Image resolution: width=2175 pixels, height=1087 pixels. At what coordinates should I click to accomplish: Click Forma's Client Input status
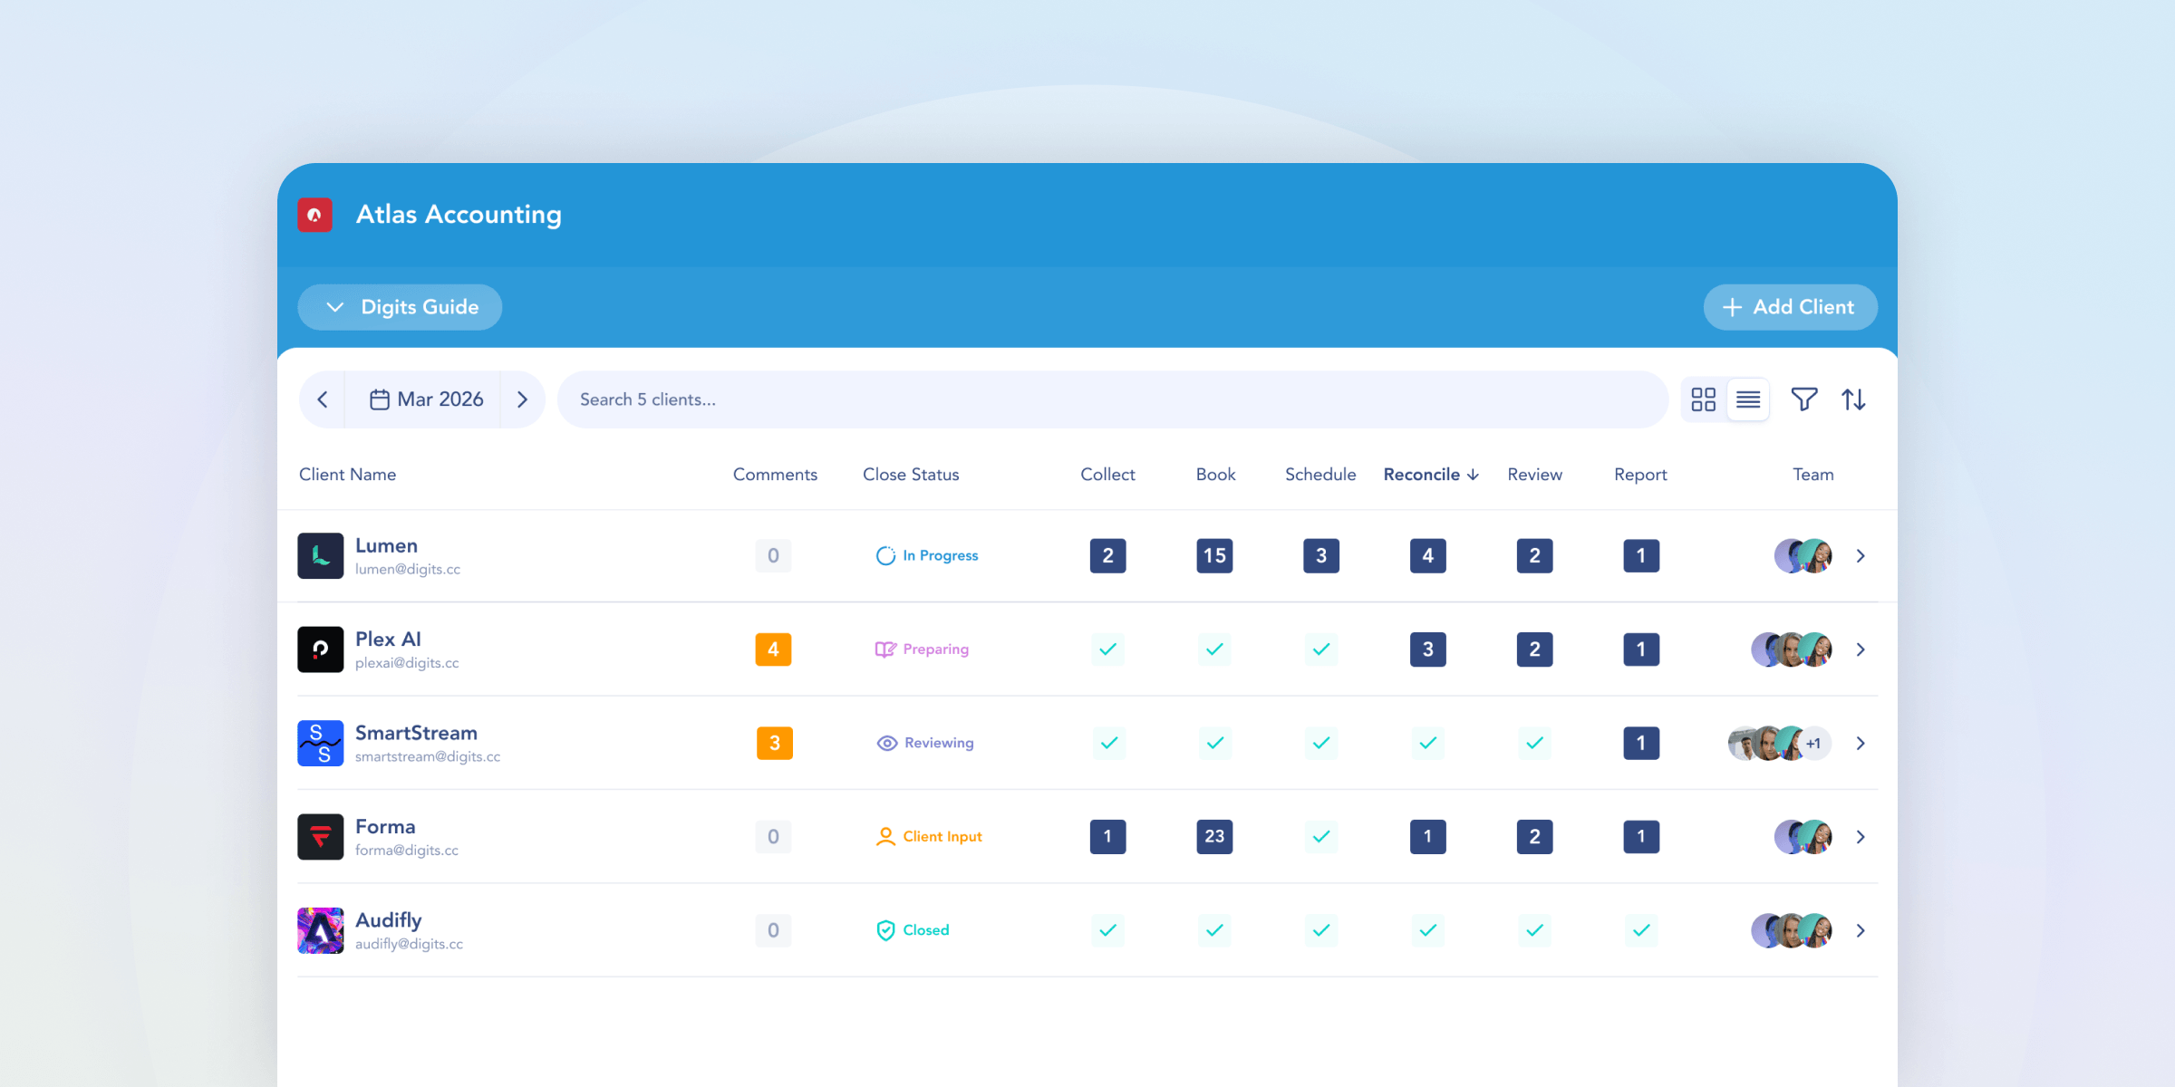pos(928,836)
